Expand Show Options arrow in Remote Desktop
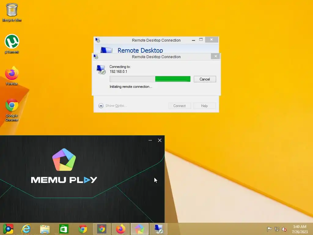Image resolution: width=313 pixels, height=235 pixels. click(x=101, y=106)
